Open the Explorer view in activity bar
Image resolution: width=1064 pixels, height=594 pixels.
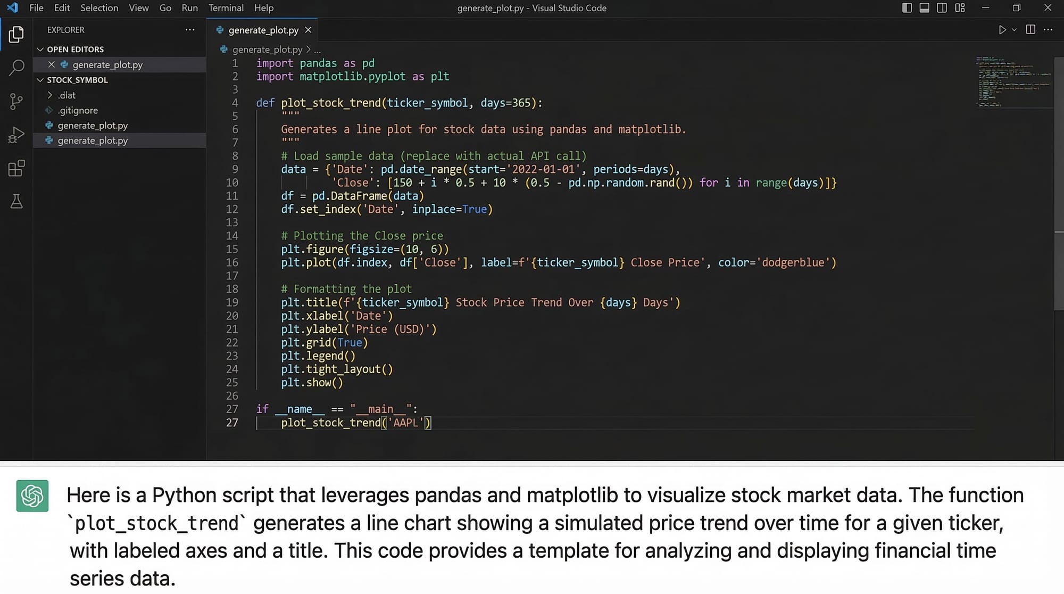tap(16, 35)
